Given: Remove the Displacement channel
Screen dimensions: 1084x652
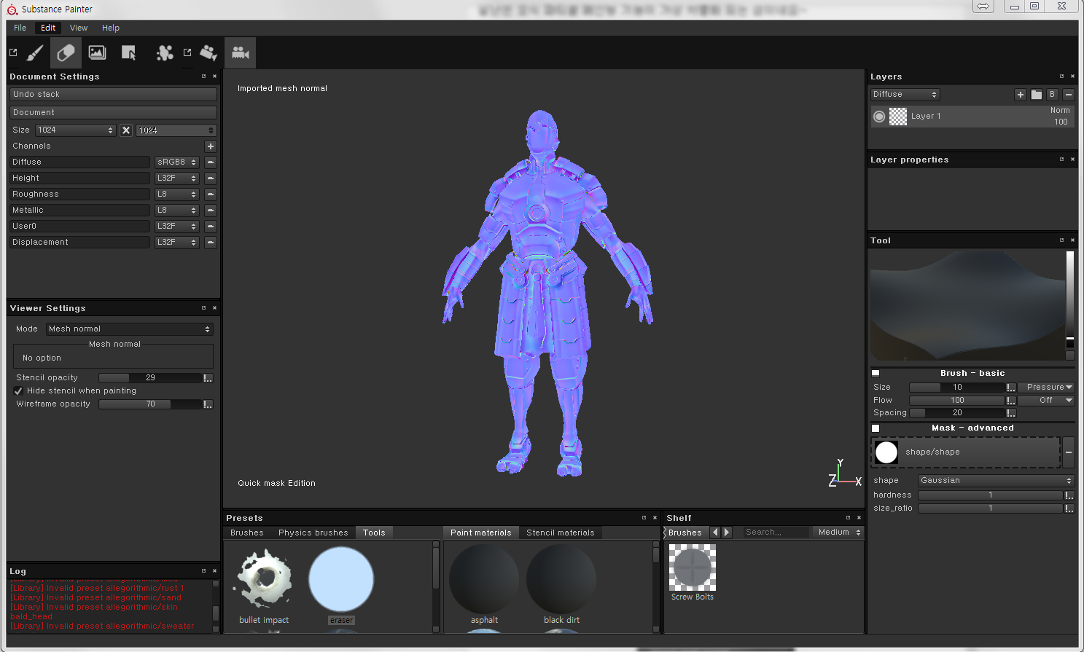Looking at the screenshot, I should (211, 243).
